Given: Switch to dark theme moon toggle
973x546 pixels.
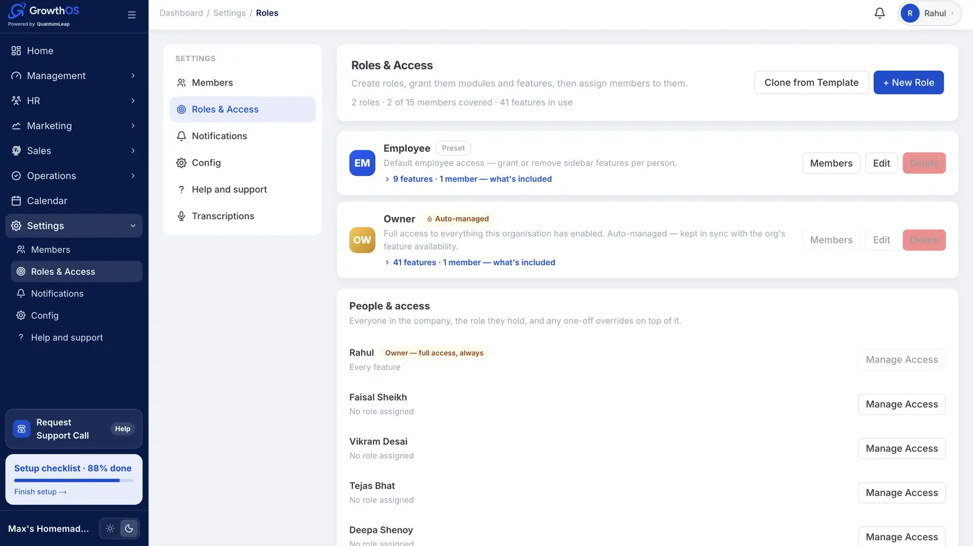Looking at the screenshot, I should 129,529.
